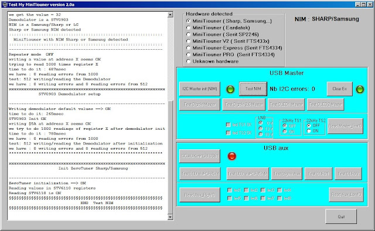Viewport: 375px width, 231px height.
Task: Set 22kHz TS1 to OFF
Action: tap(289, 126)
